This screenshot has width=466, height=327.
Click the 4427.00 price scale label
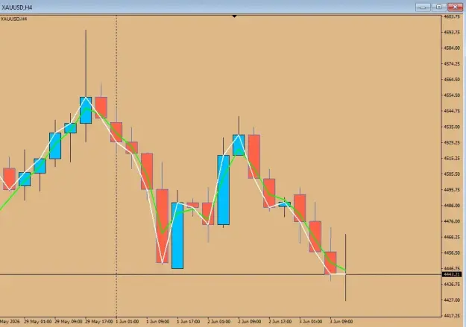(x=452, y=300)
